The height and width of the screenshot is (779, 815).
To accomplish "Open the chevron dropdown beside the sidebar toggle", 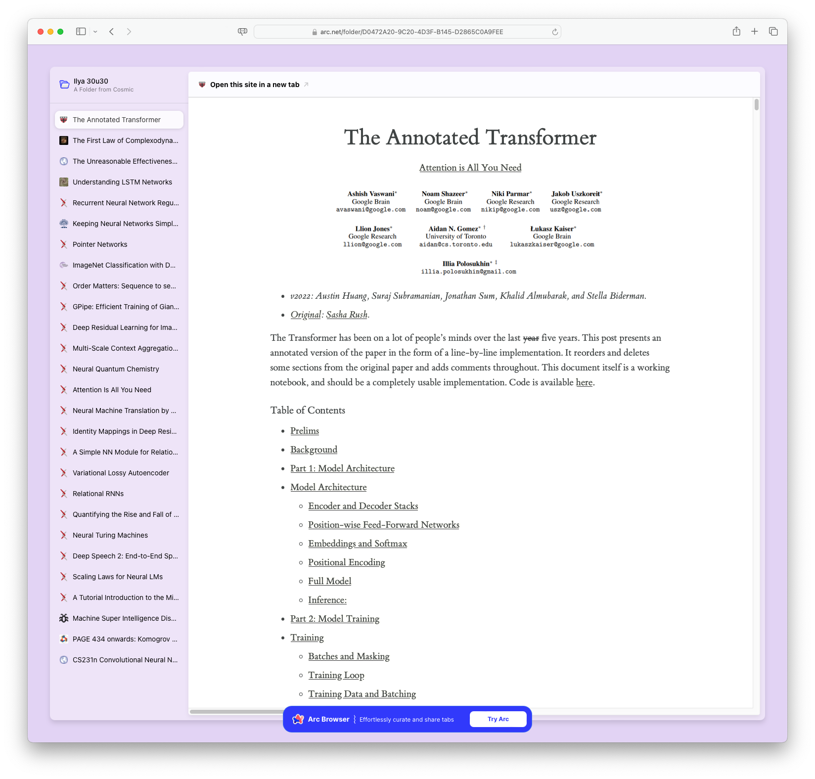I will pyautogui.click(x=95, y=31).
